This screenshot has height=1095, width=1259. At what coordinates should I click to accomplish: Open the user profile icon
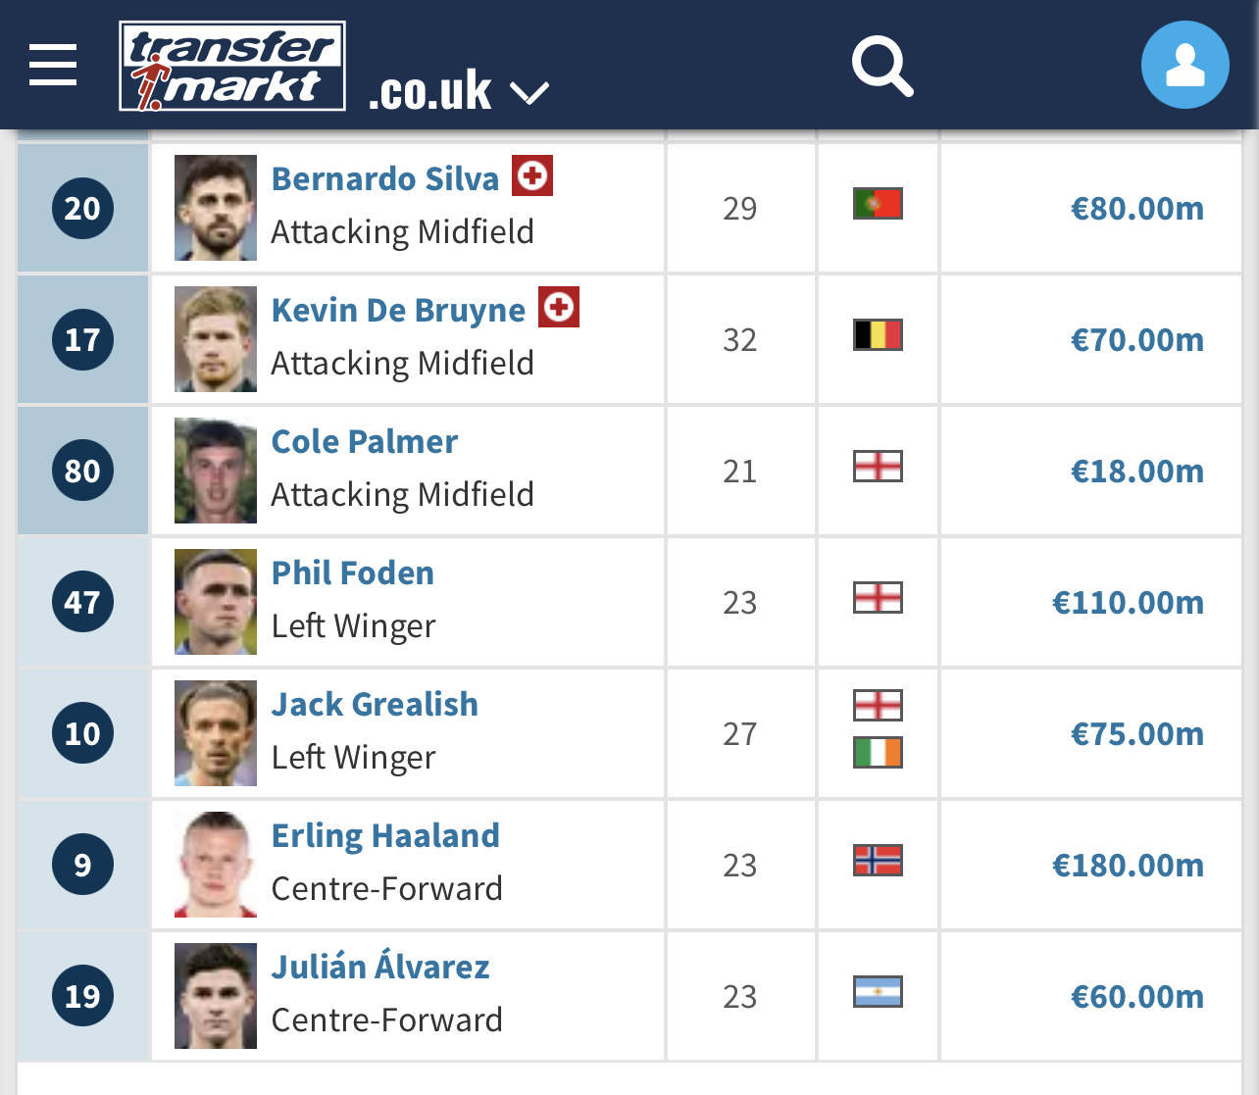[x=1184, y=65]
